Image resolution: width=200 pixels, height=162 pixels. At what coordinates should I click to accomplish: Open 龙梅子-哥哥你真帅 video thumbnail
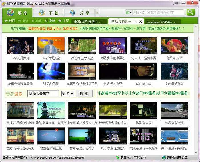pyautogui.click(x=20, y=71)
